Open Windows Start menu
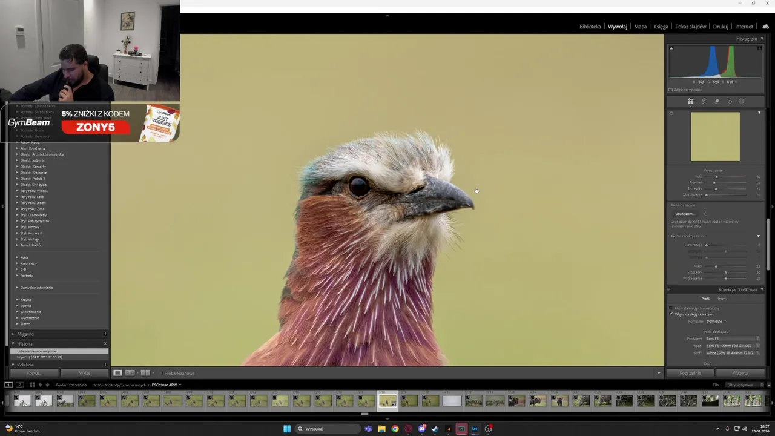 [287, 429]
